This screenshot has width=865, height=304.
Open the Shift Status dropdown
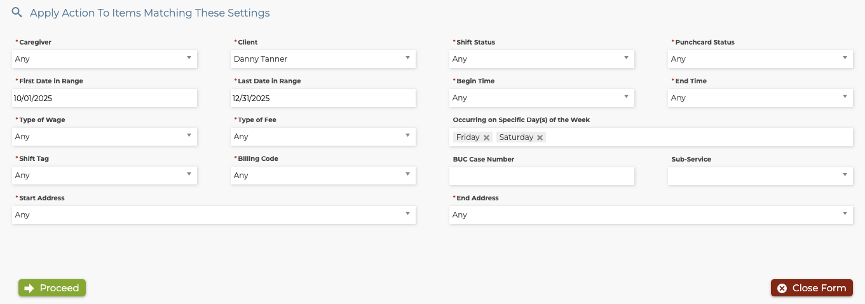pyautogui.click(x=541, y=59)
